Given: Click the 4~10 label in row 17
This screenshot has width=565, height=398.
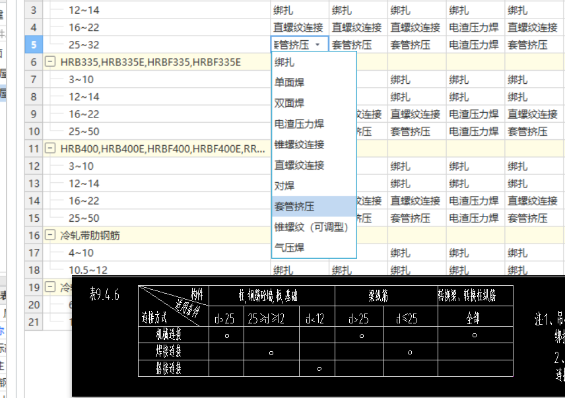Looking at the screenshot, I should point(81,253).
